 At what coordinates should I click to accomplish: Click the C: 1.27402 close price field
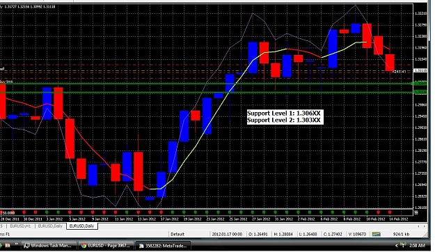pyautogui.click(x=333, y=234)
